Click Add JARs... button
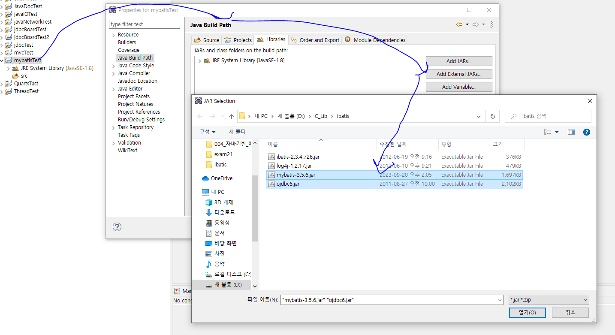Image resolution: width=615 pixels, height=335 pixels. click(x=459, y=61)
